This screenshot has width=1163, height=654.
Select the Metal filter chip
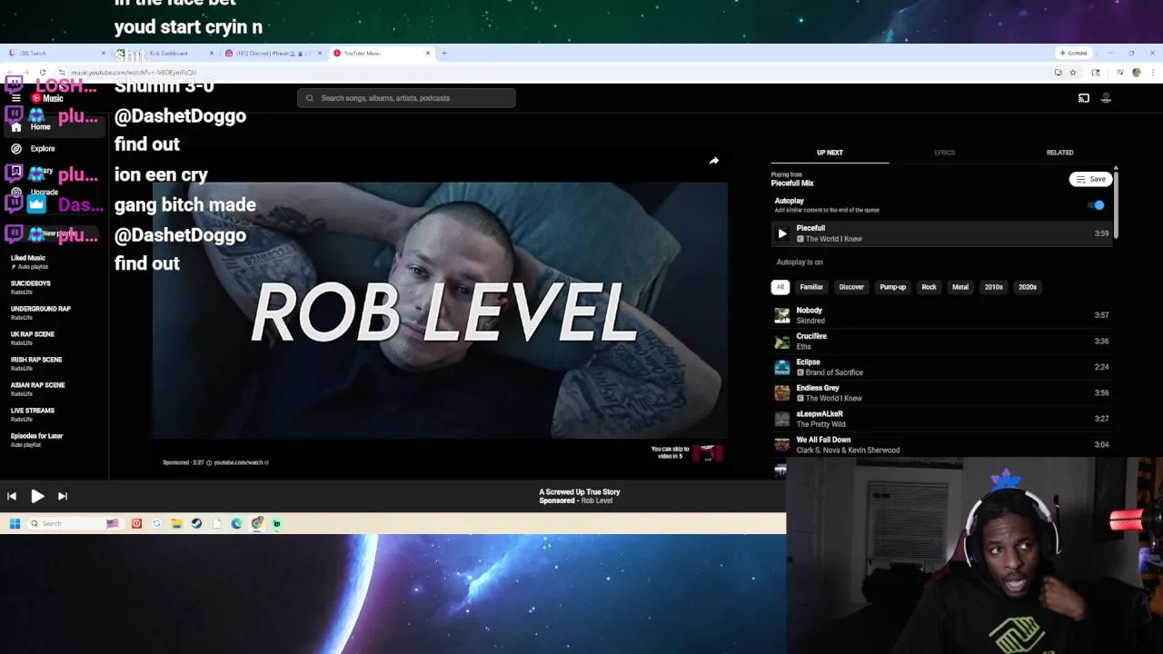point(960,287)
